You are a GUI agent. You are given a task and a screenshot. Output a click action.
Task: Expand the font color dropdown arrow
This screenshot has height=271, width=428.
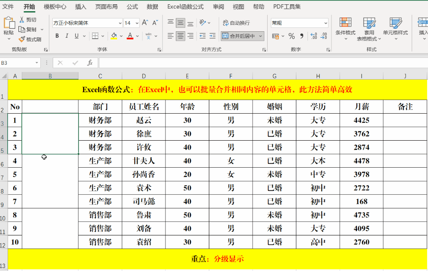pos(137,36)
